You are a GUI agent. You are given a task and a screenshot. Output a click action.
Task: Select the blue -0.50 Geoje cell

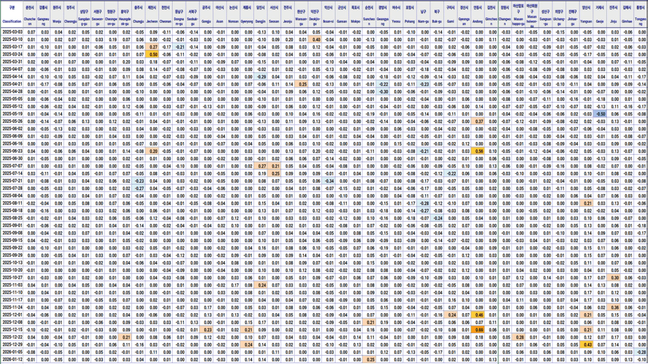(x=601, y=114)
